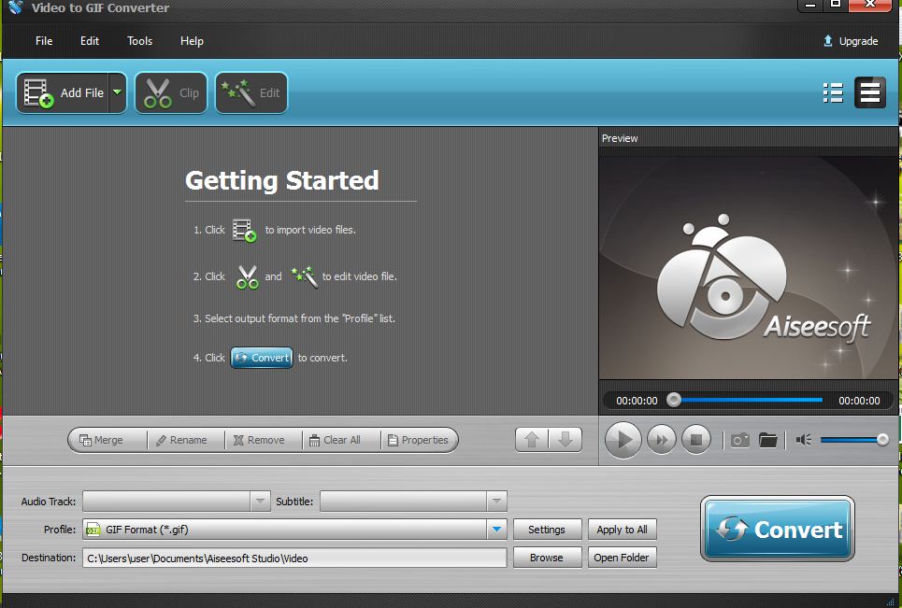Click the Remove button
Screen dimensions: 902x608
pyautogui.click(x=263, y=440)
